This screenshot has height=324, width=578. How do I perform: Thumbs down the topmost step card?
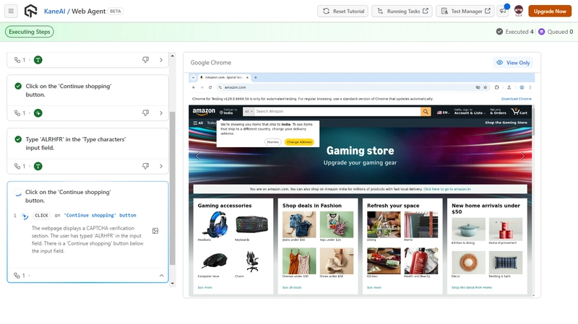pos(146,60)
